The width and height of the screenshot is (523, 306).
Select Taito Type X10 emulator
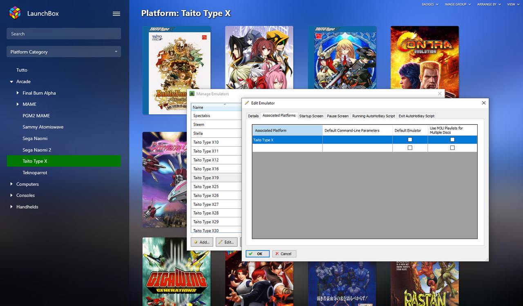point(216,142)
